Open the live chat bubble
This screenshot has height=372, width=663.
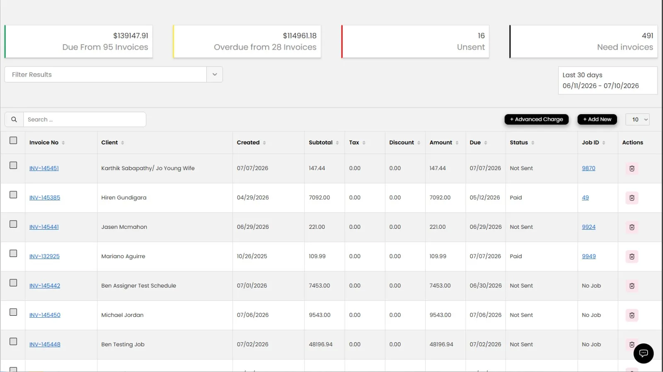click(x=644, y=353)
